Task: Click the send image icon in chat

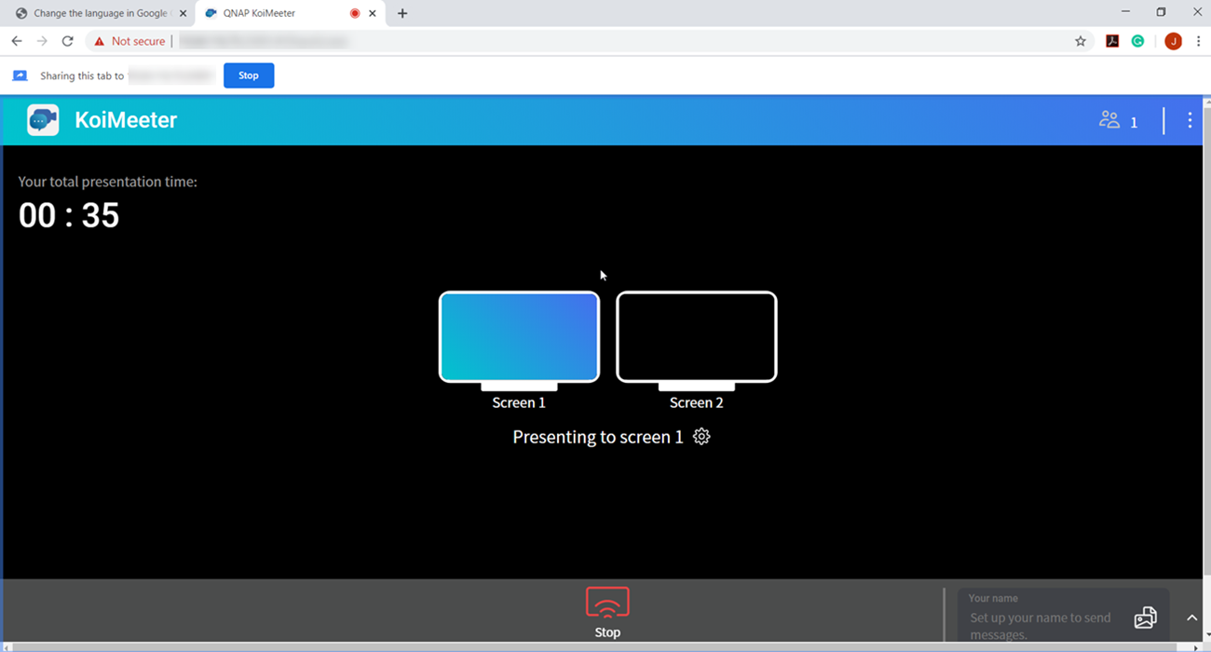Action: pos(1145,617)
